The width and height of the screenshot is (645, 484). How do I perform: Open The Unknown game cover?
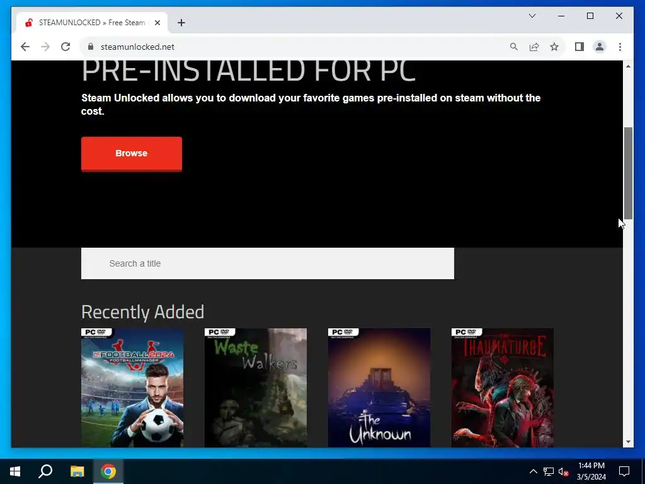coord(379,388)
